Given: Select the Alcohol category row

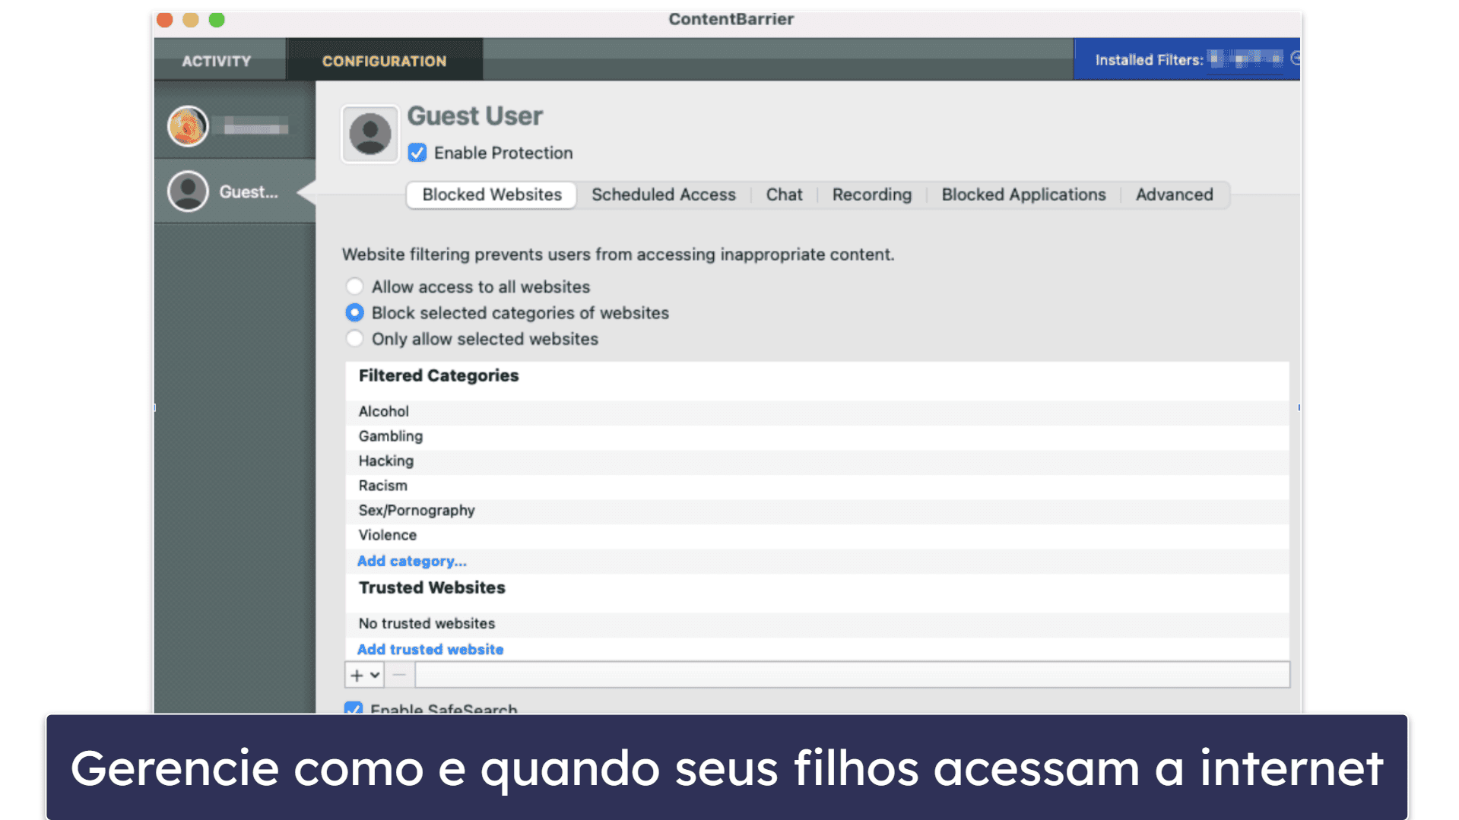Looking at the screenshot, I should pos(817,411).
